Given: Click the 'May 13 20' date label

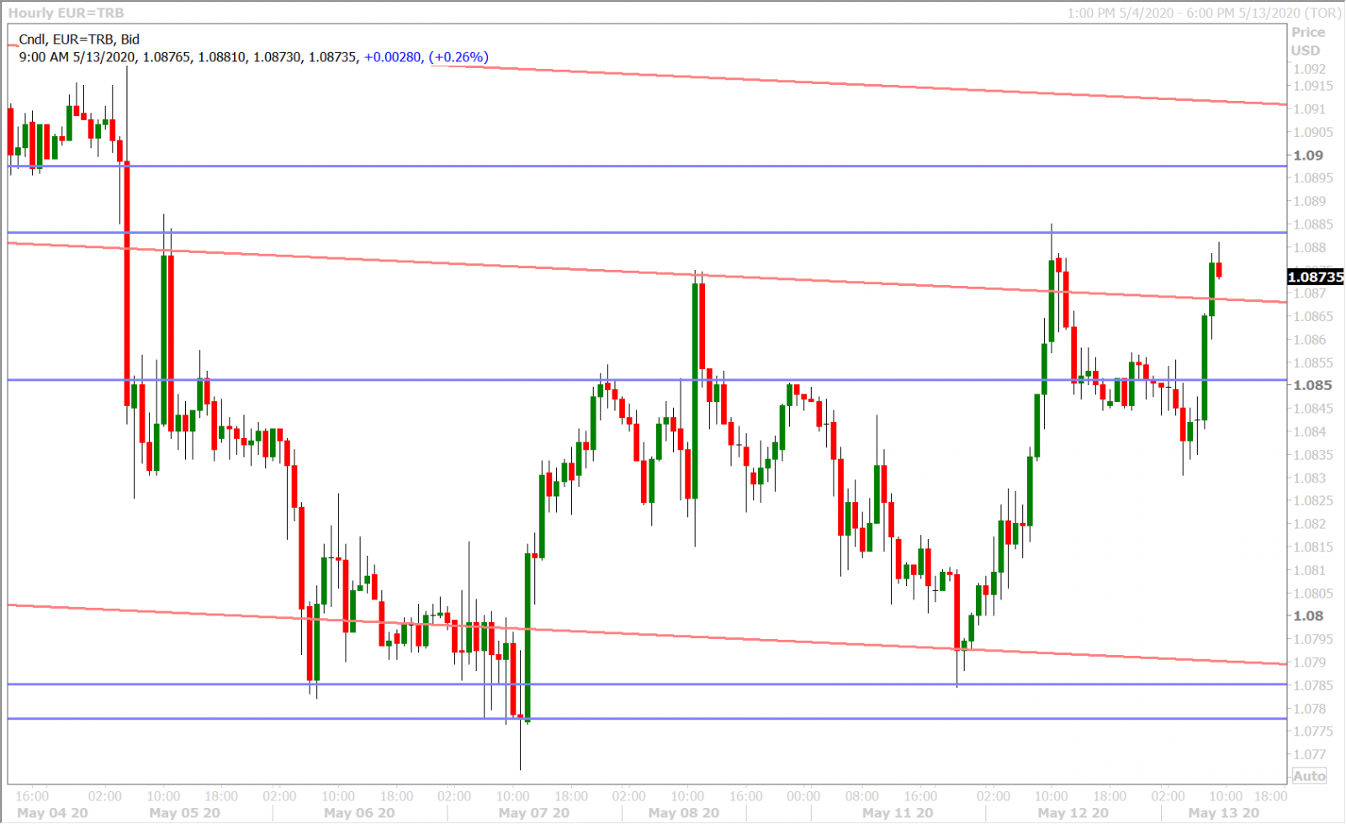Looking at the screenshot, I should (x=1223, y=813).
